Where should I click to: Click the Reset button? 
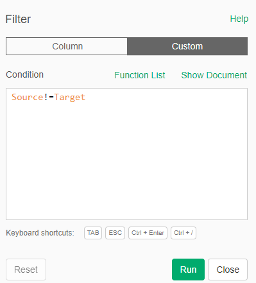click(26, 270)
